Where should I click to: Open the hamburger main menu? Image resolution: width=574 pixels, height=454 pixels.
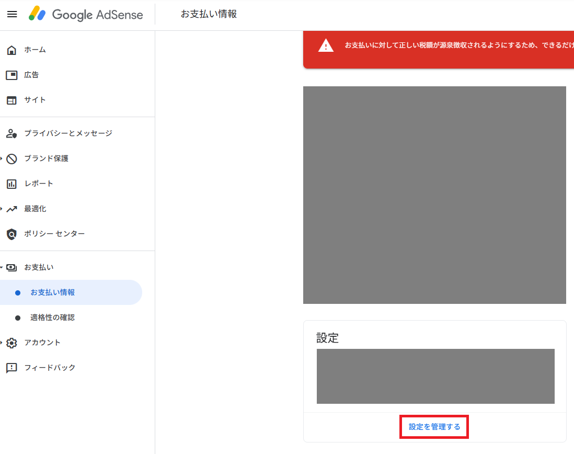[12, 14]
